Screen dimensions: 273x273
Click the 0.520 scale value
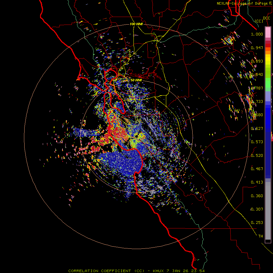pyautogui.click(x=257, y=156)
